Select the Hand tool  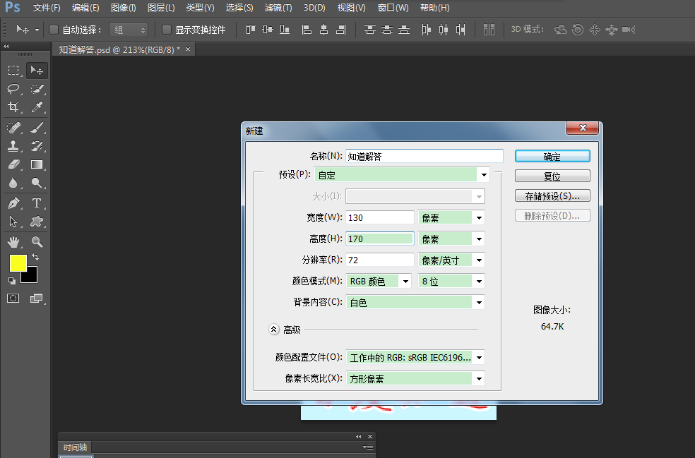coord(13,242)
